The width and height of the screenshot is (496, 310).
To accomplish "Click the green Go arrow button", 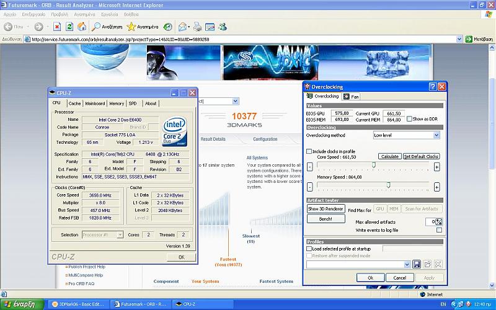I will tap(469, 39).
